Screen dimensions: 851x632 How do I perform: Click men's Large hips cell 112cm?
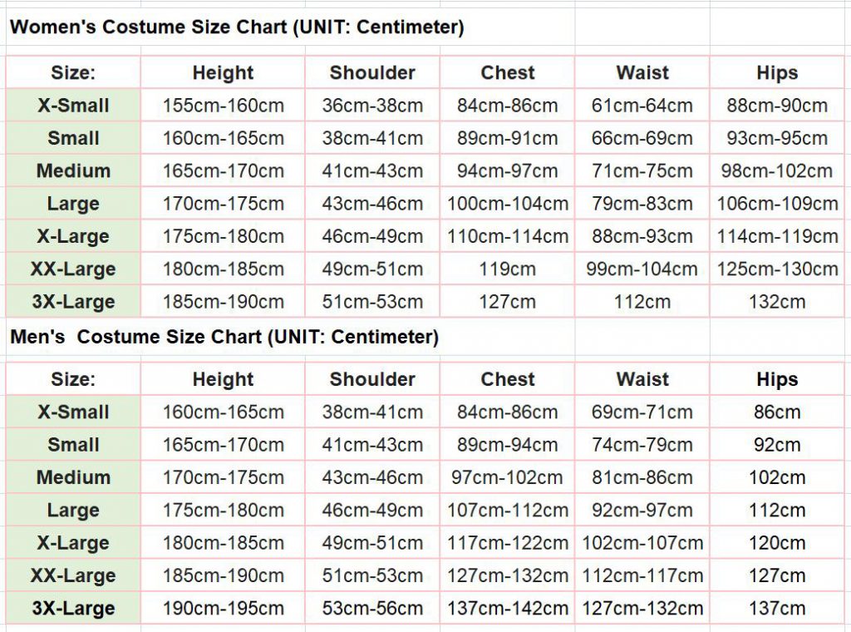point(777,511)
